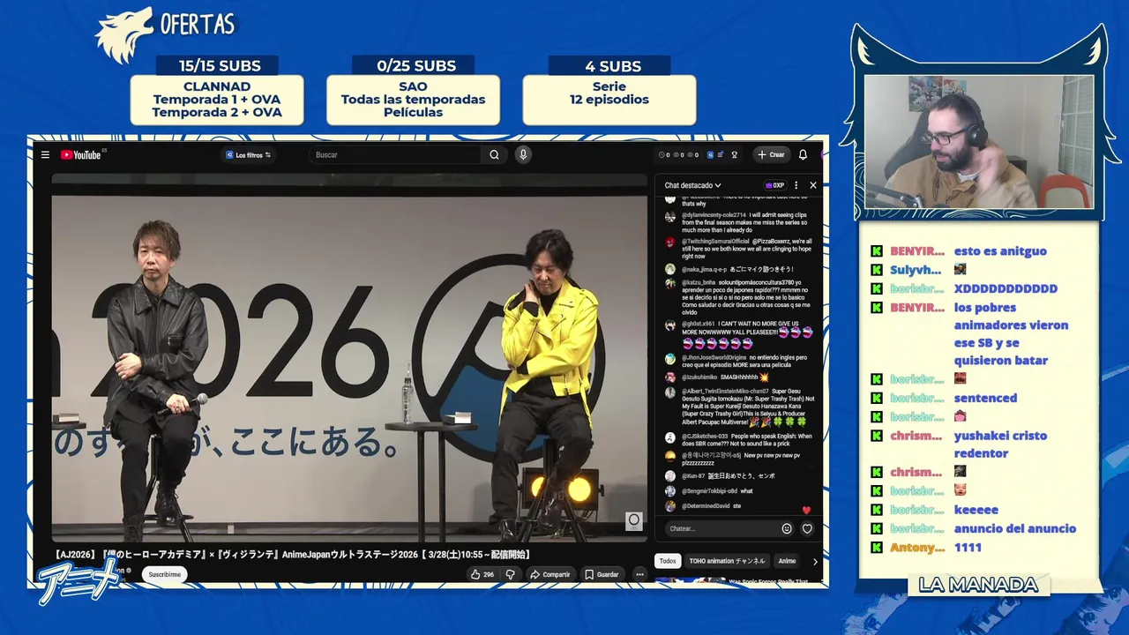Click the video title text AJ2026
Image resolution: width=1129 pixels, height=635 pixels.
[292, 554]
